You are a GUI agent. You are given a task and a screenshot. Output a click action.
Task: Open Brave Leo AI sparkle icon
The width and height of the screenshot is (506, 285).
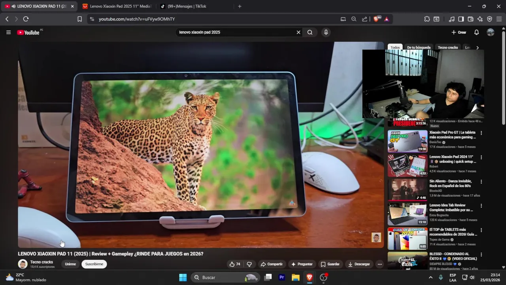(x=480, y=19)
